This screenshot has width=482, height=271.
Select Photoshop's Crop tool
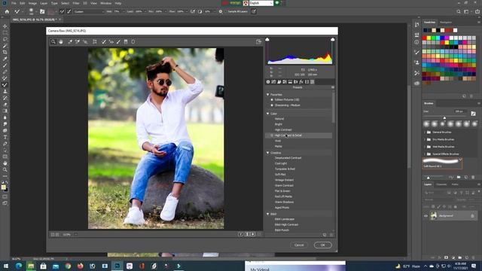(5, 52)
